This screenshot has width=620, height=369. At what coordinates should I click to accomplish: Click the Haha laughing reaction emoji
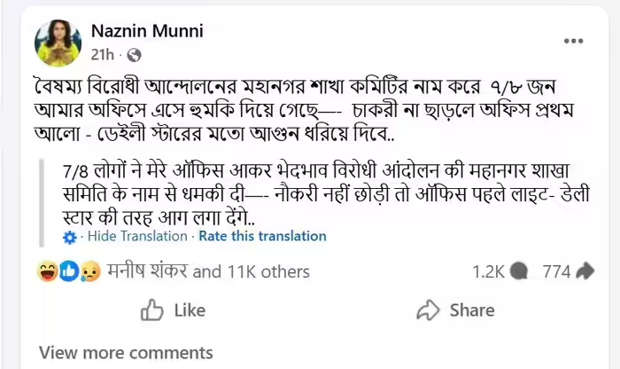pyautogui.click(x=48, y=271)
